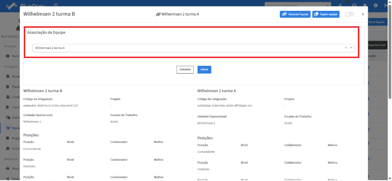Open Locais item in the sidebar
The width and height of the screenshot is (392, 181).
point(12,107)
